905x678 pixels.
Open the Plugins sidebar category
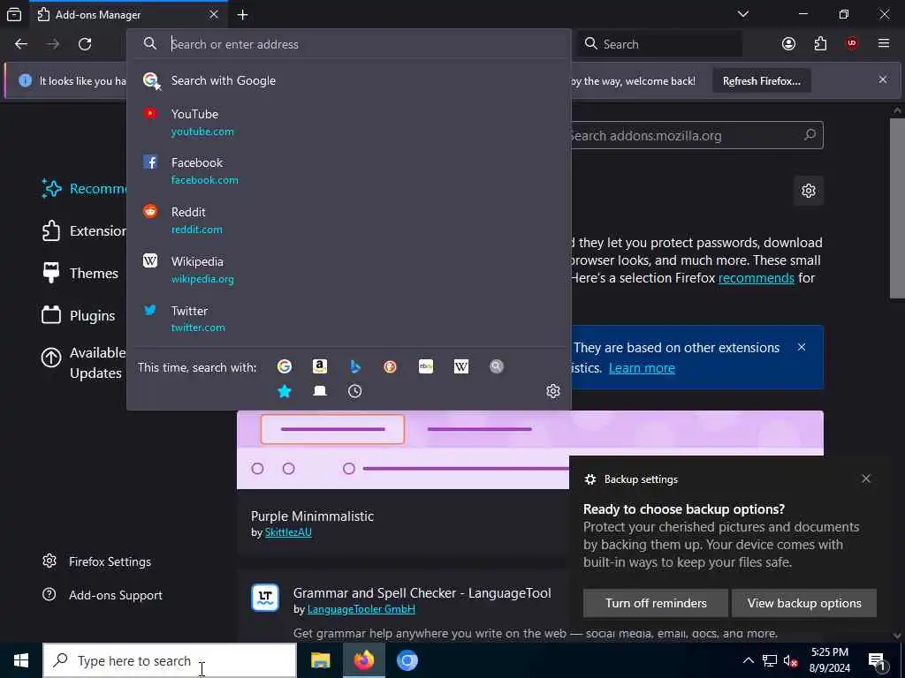pos(78,316)
